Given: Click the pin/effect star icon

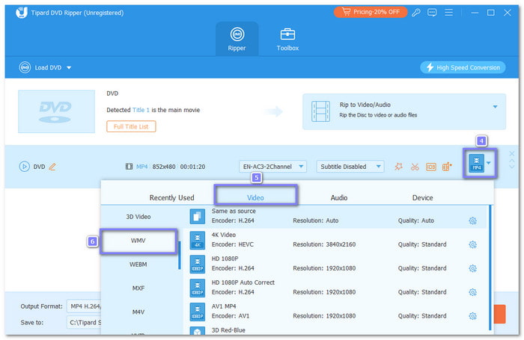Looking at the screenshot, I should [x=398, y=167].
